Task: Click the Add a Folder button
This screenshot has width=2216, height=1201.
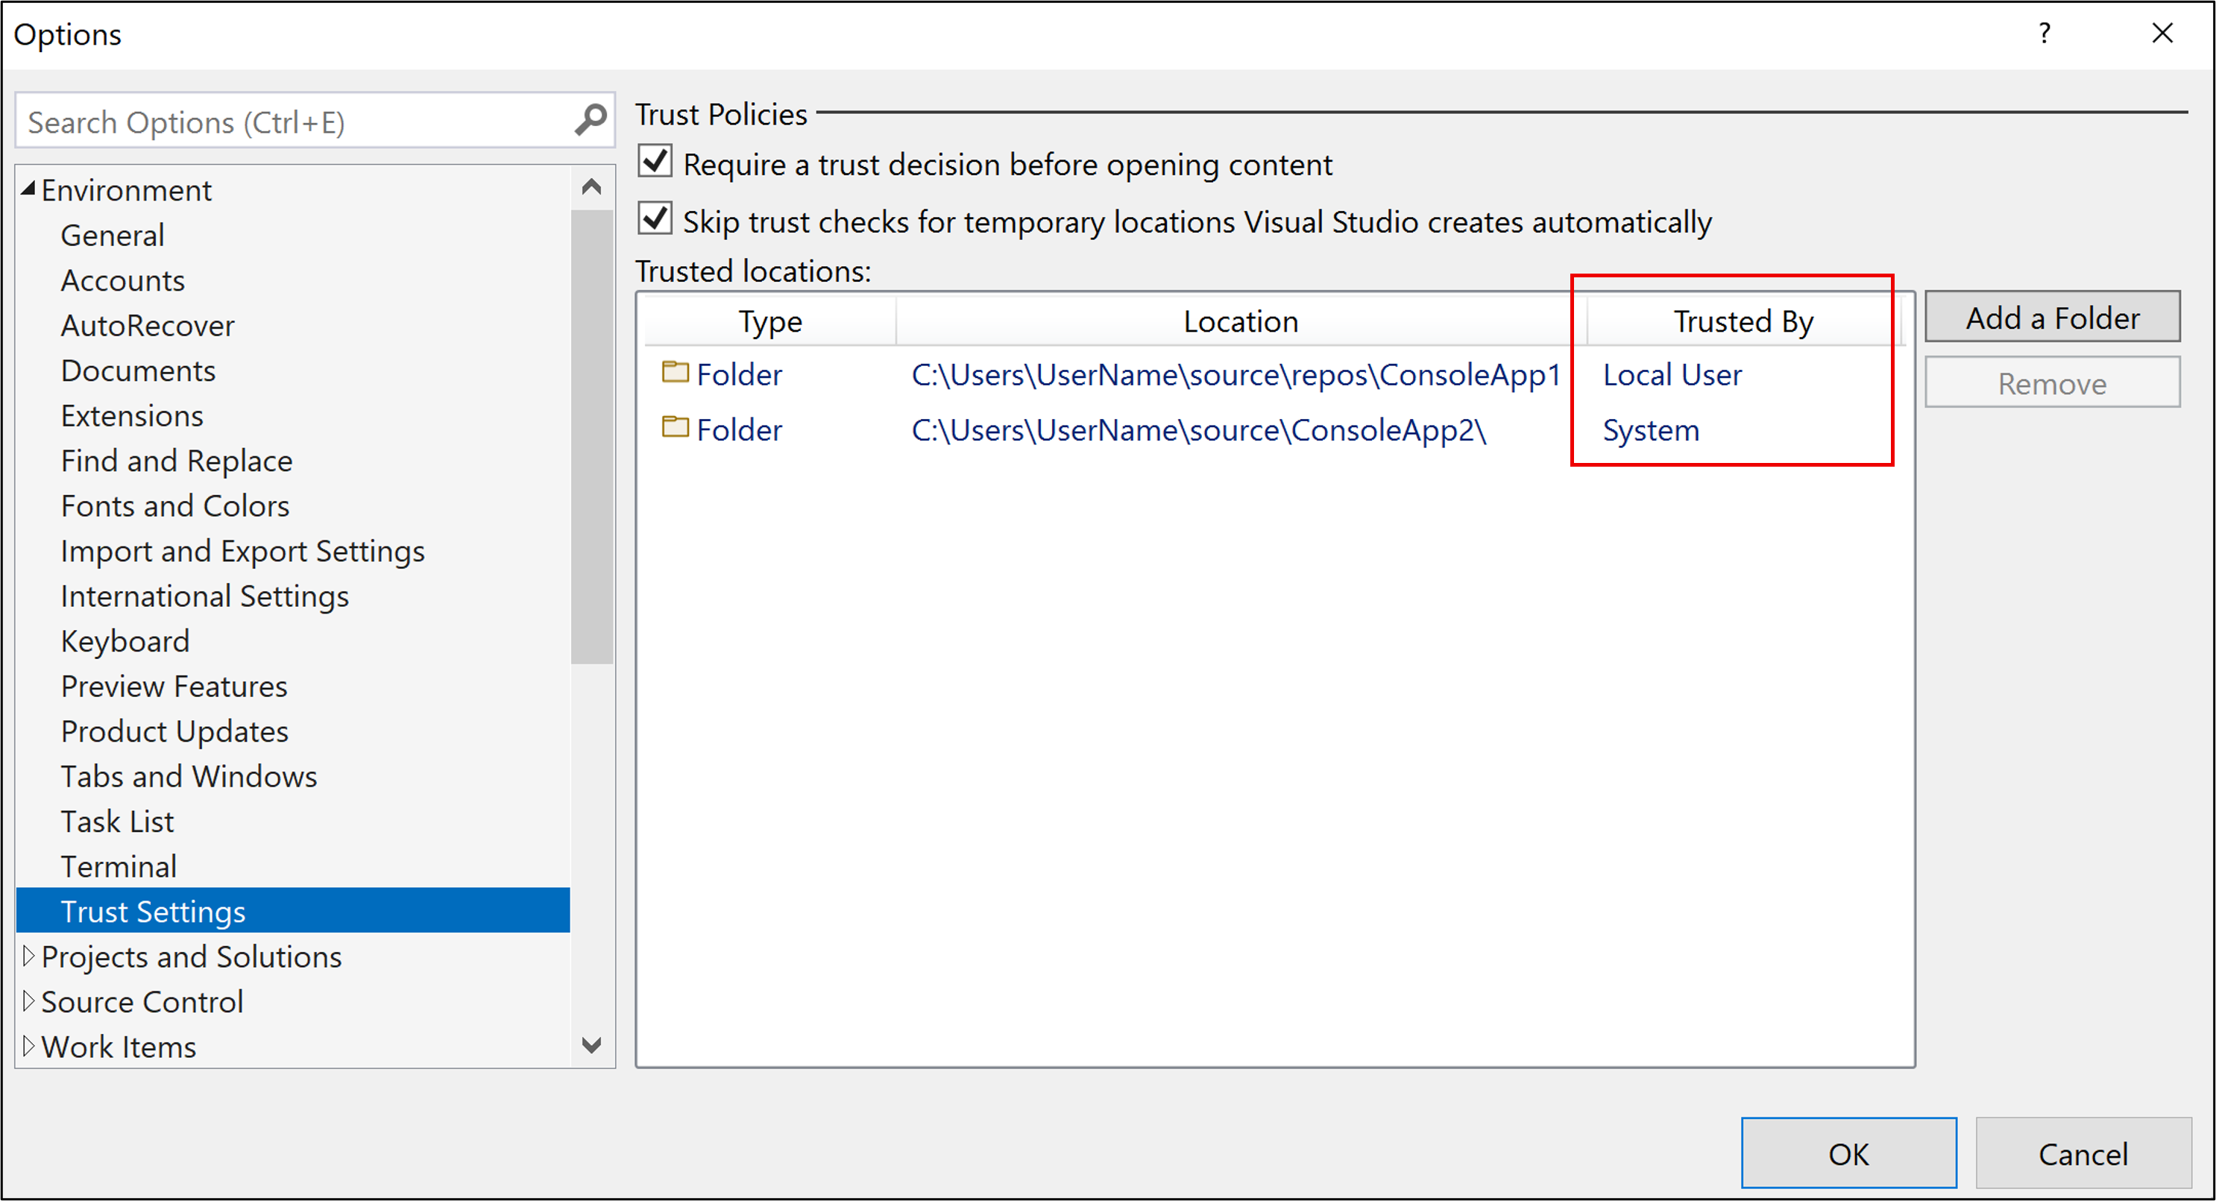Action: (x=2053, y=315)
